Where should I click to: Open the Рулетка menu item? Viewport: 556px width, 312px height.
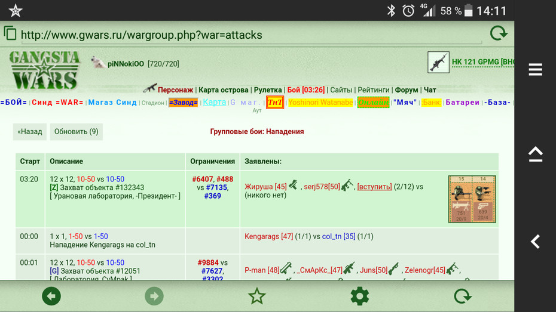(268, 90)
